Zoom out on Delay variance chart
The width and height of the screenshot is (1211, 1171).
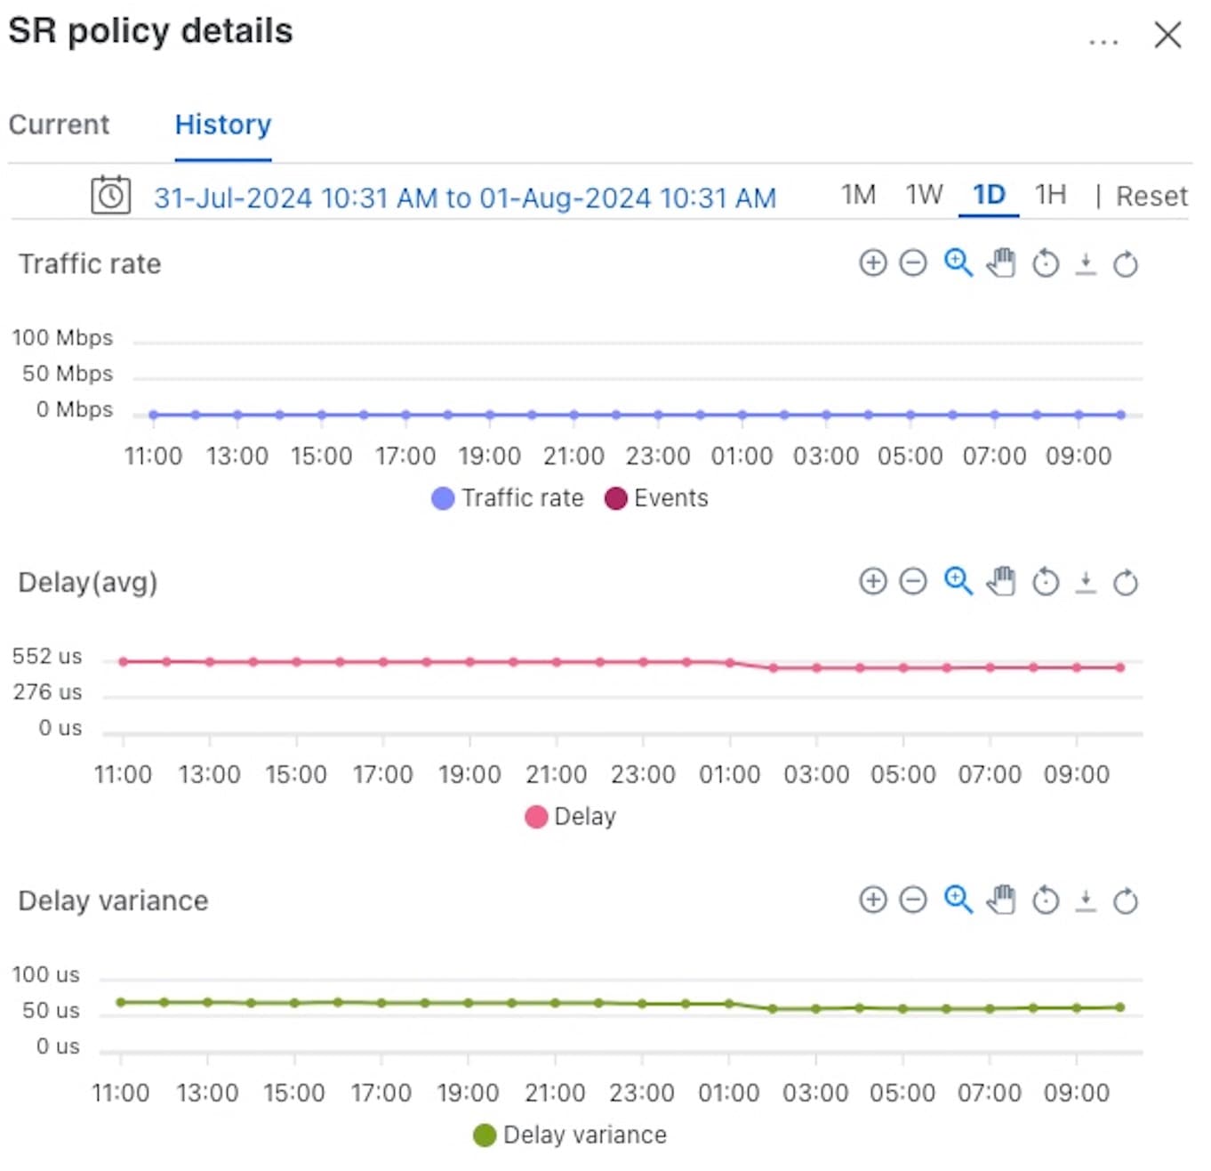912,900
